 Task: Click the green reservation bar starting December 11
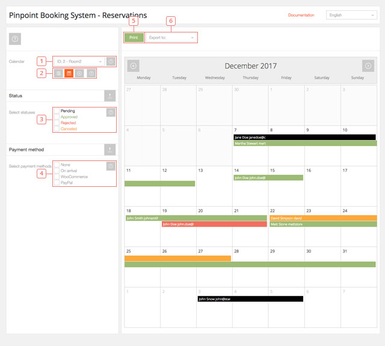click(160, 183)
